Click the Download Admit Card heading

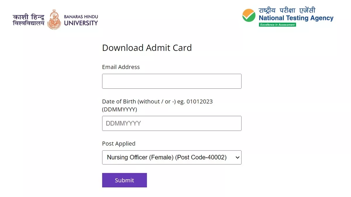pyautogui.click(x=147, y=48)
